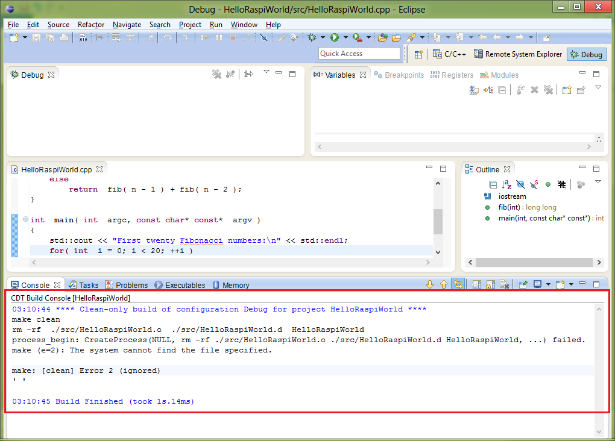Image resolution: width=615 pixels, height=441 pixels.
Task: Open the Refactor menu
Action: click(91, 24)
